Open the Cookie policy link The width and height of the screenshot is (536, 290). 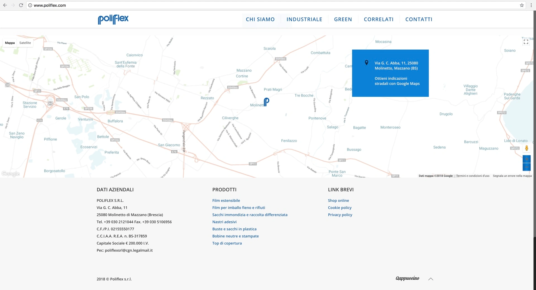[340, 208]
